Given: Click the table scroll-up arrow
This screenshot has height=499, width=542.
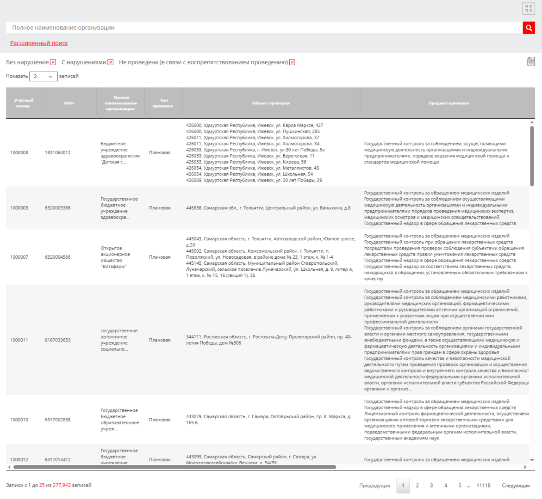Looking at the screenshot, I should 532,122.
